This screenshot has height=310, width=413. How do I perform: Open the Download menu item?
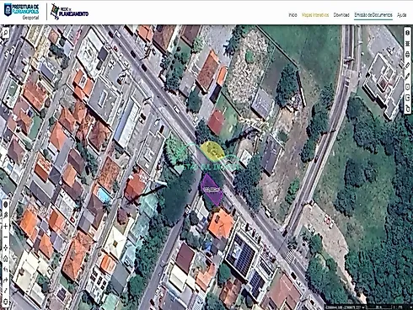[x=341, y=15]
